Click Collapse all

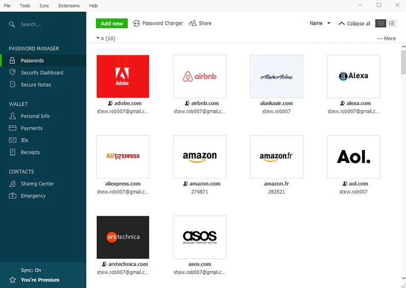tap(354, 23)
